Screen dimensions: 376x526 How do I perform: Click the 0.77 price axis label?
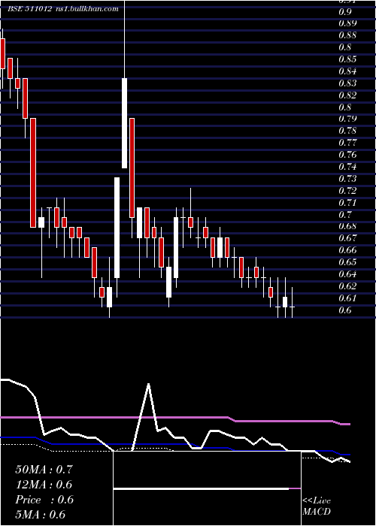pos(347,143)
